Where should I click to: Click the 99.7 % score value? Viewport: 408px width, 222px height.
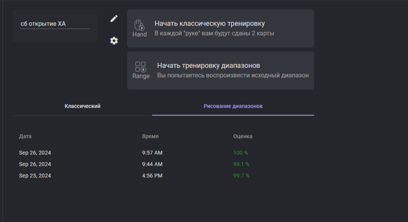[241, 176]
